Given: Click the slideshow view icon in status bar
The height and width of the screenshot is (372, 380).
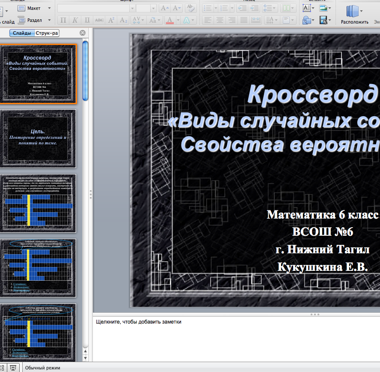Looking at the screenshot, I should pyautogui.click(x=13, y=368).
